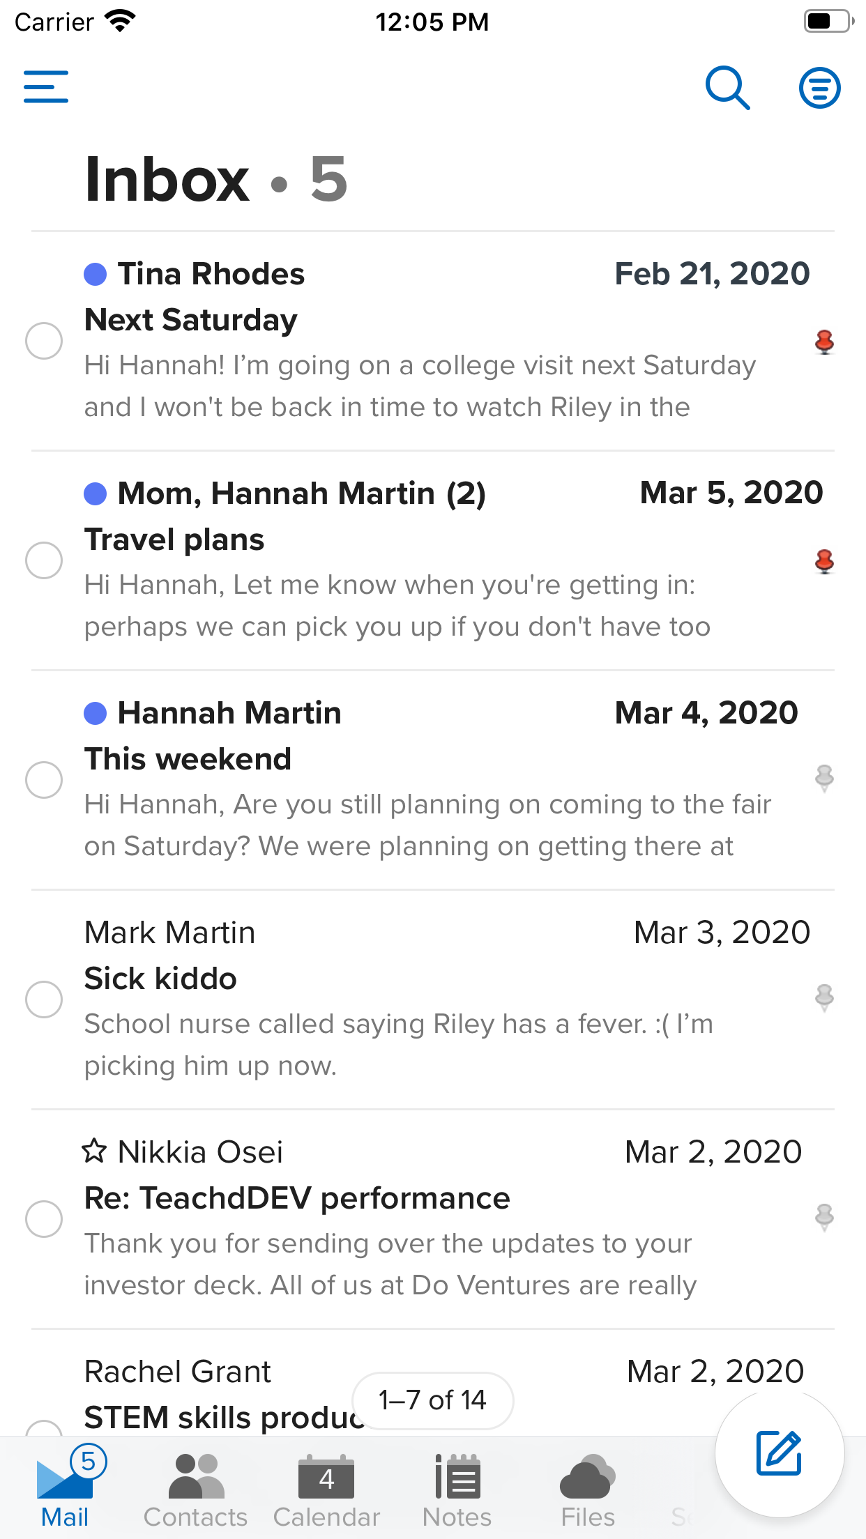The width and height of the screenshot is (866, 1539).
Task: Pin the This weekend email
Action: (x=824, y=778)
